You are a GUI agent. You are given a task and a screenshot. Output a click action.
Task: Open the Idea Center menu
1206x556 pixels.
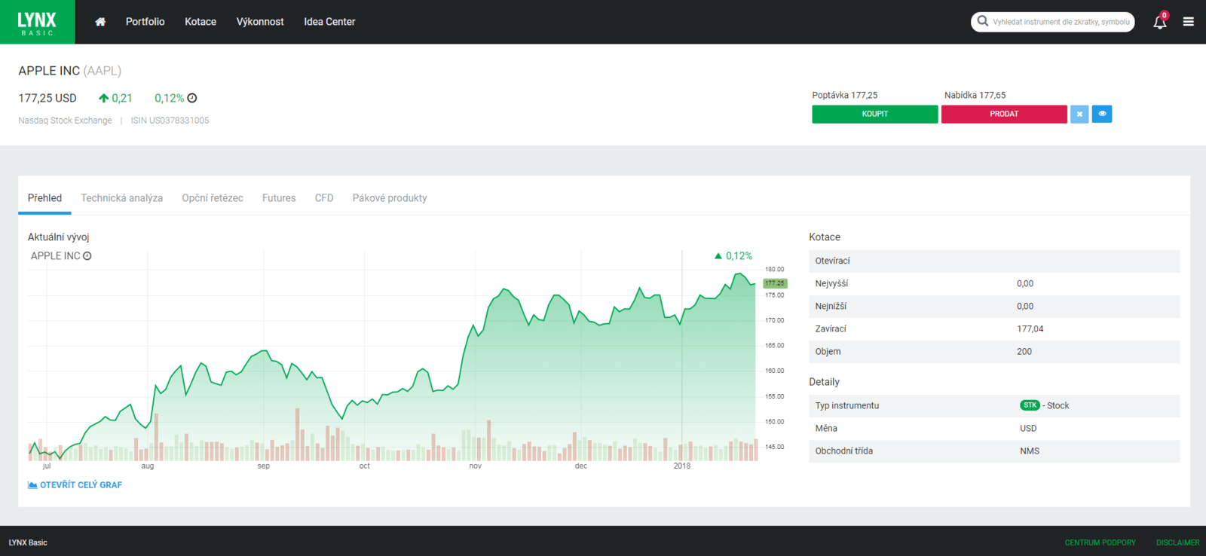tap(329, 22)
